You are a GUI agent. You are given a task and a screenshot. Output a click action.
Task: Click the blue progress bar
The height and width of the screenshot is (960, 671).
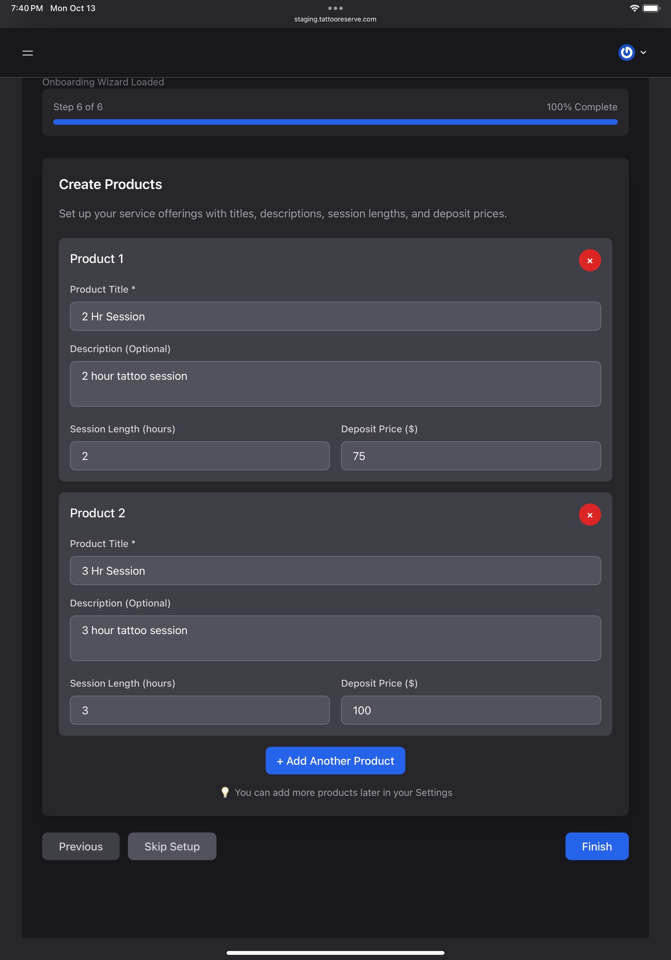pos(335,122)
